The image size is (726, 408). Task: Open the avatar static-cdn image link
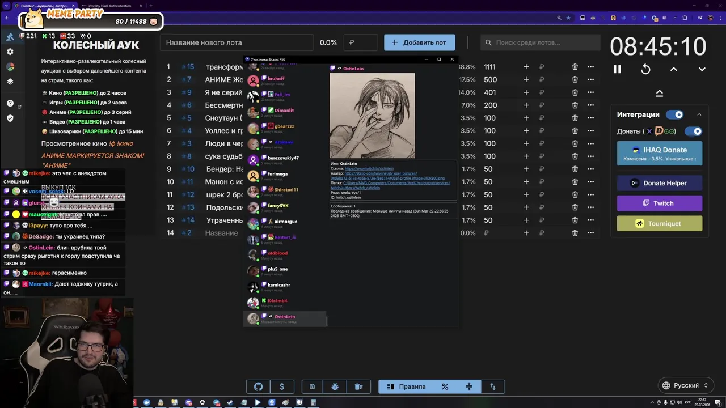click(x=388, y=176)
